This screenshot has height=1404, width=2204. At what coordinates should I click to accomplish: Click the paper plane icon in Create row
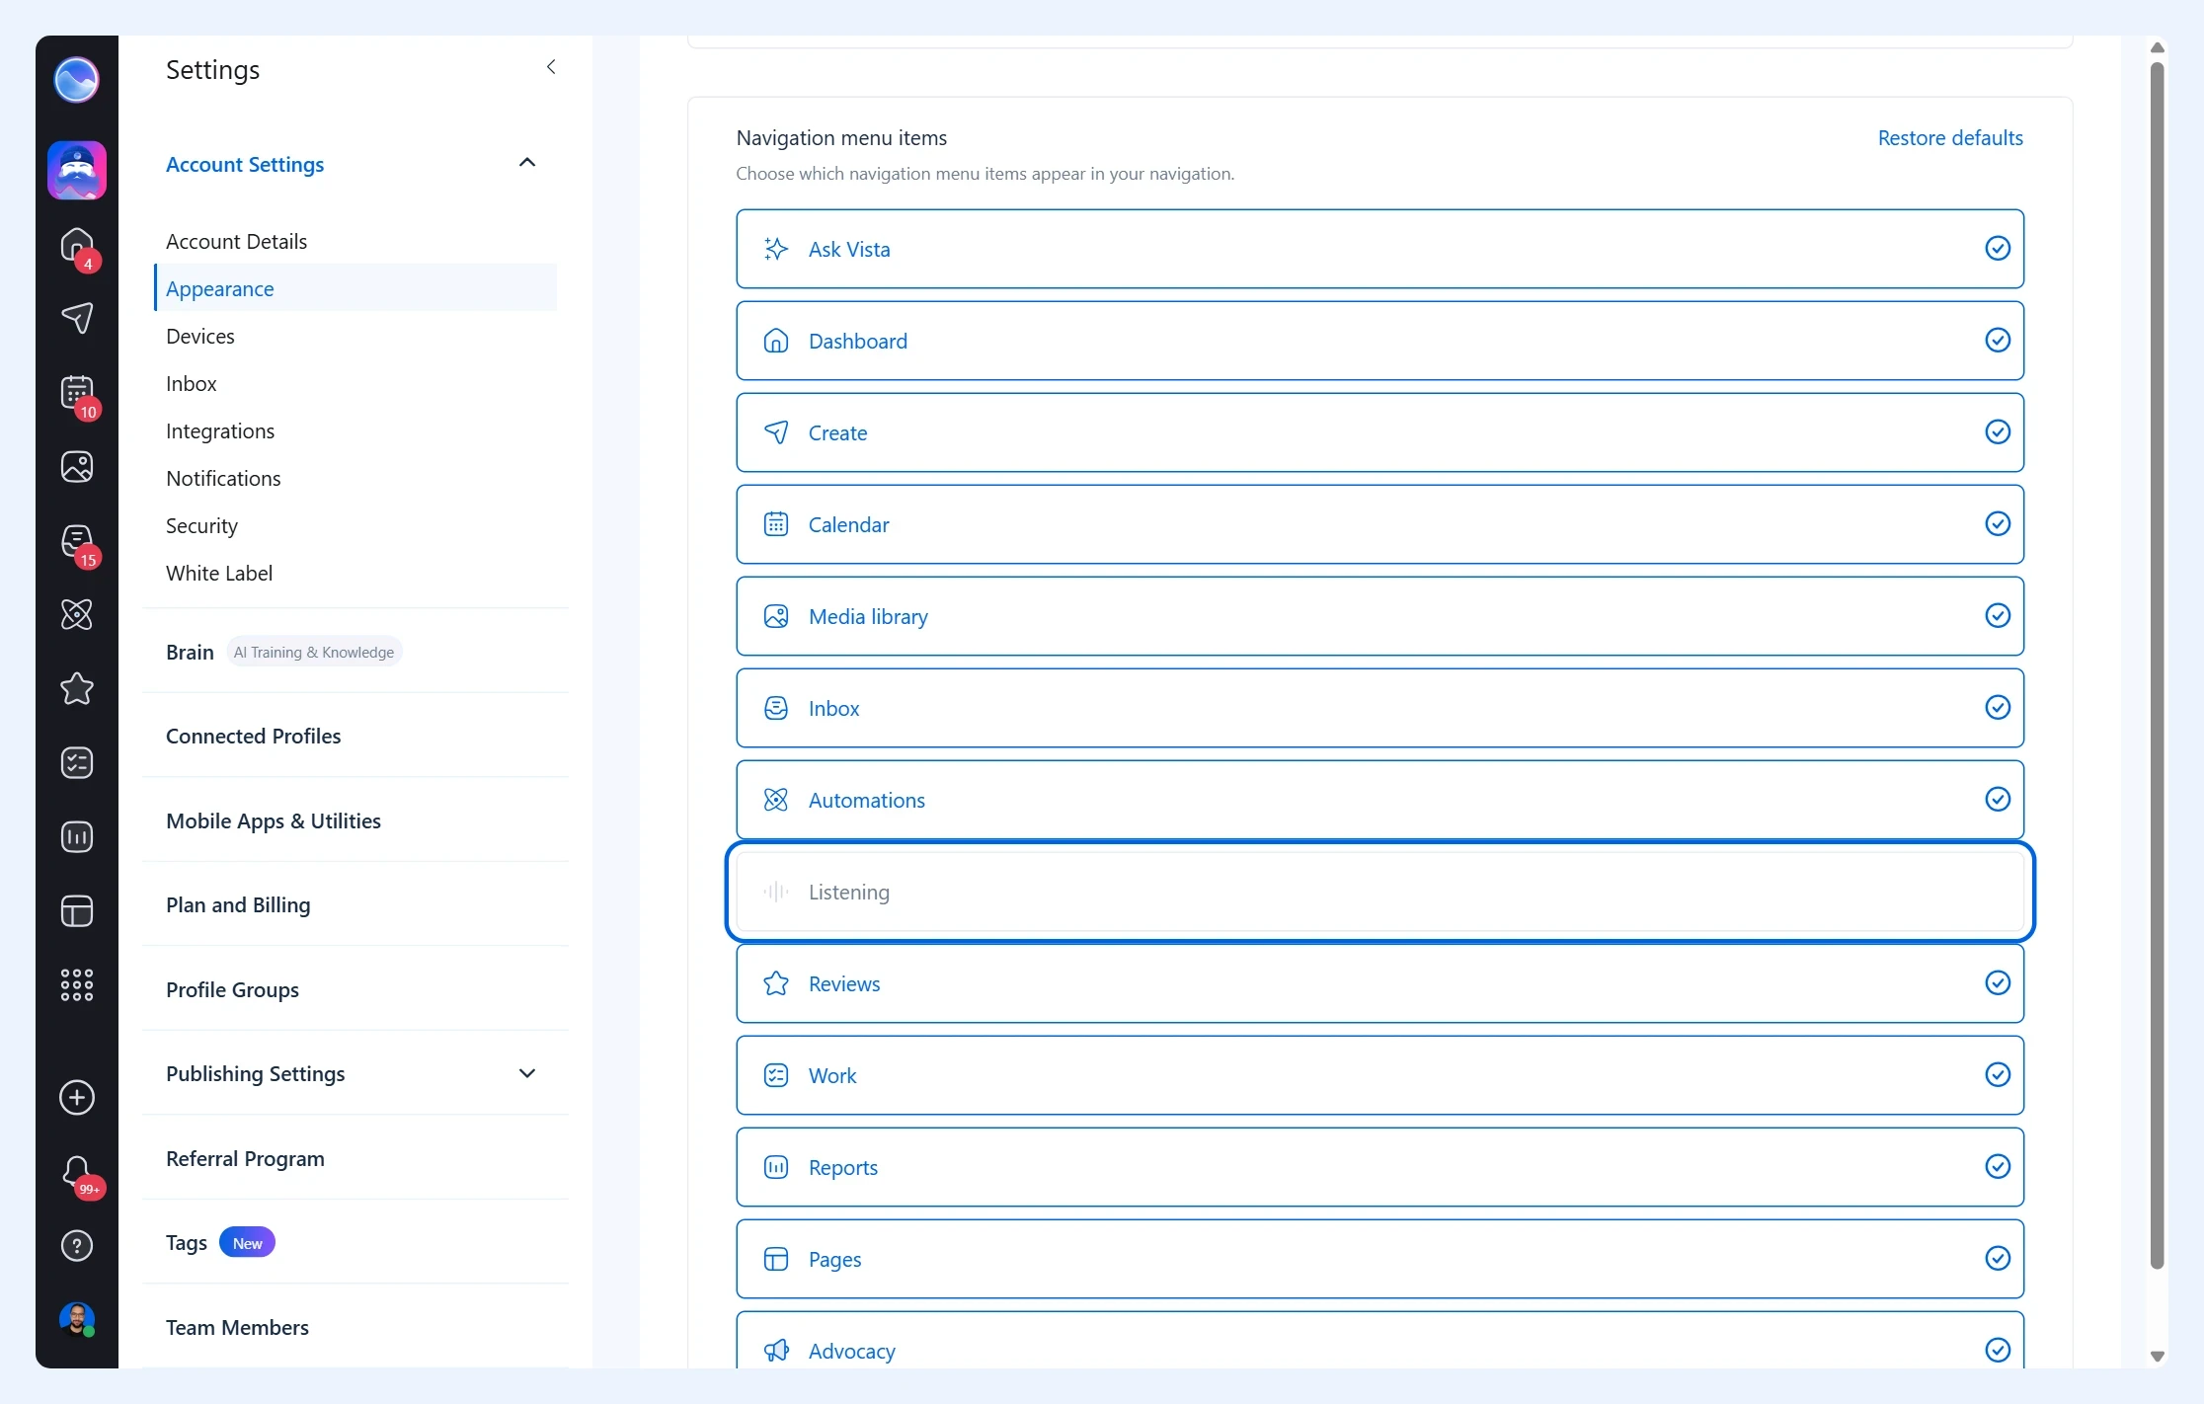coord(776,432)
